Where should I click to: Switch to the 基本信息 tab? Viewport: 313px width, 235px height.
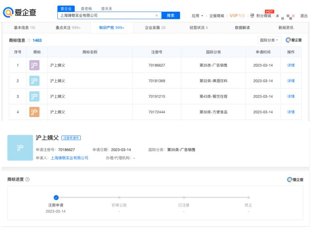tap(24, 28)
